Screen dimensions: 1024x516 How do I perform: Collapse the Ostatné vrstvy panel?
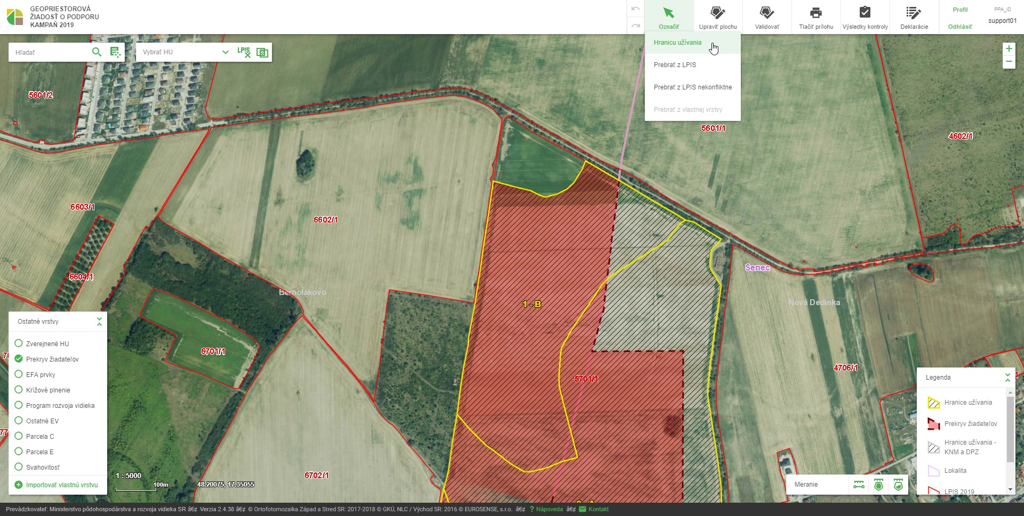99,322
